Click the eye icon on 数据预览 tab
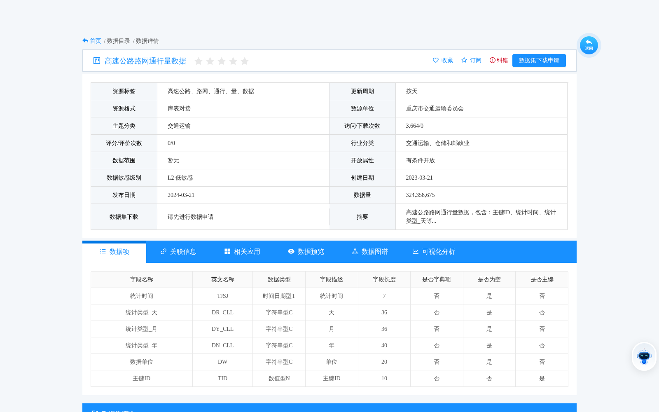Screen dimensions: 659x412 pyautogui.click(x=291, y=251)
